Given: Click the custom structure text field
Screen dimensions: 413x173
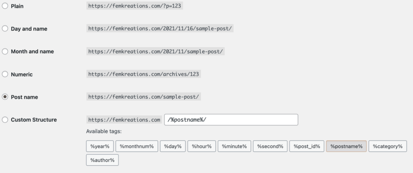Looking at the screenshot, I should click(231, 120).
